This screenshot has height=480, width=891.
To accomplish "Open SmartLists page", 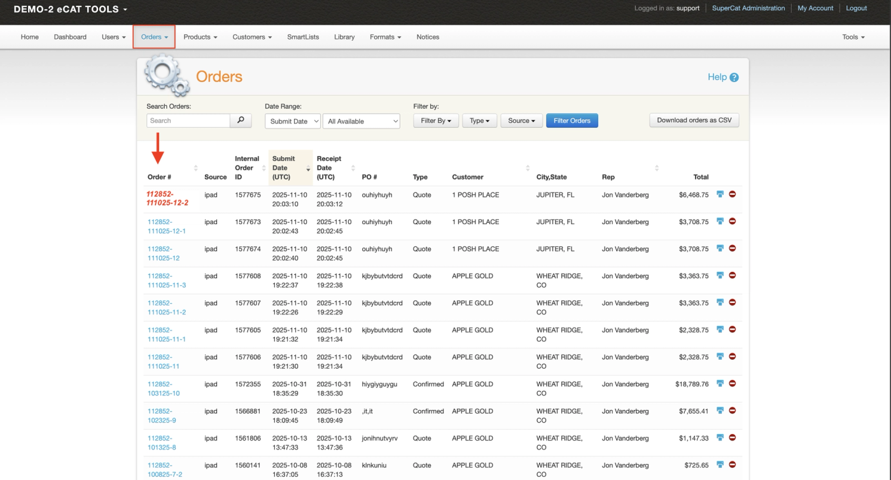I will (303, 37).
